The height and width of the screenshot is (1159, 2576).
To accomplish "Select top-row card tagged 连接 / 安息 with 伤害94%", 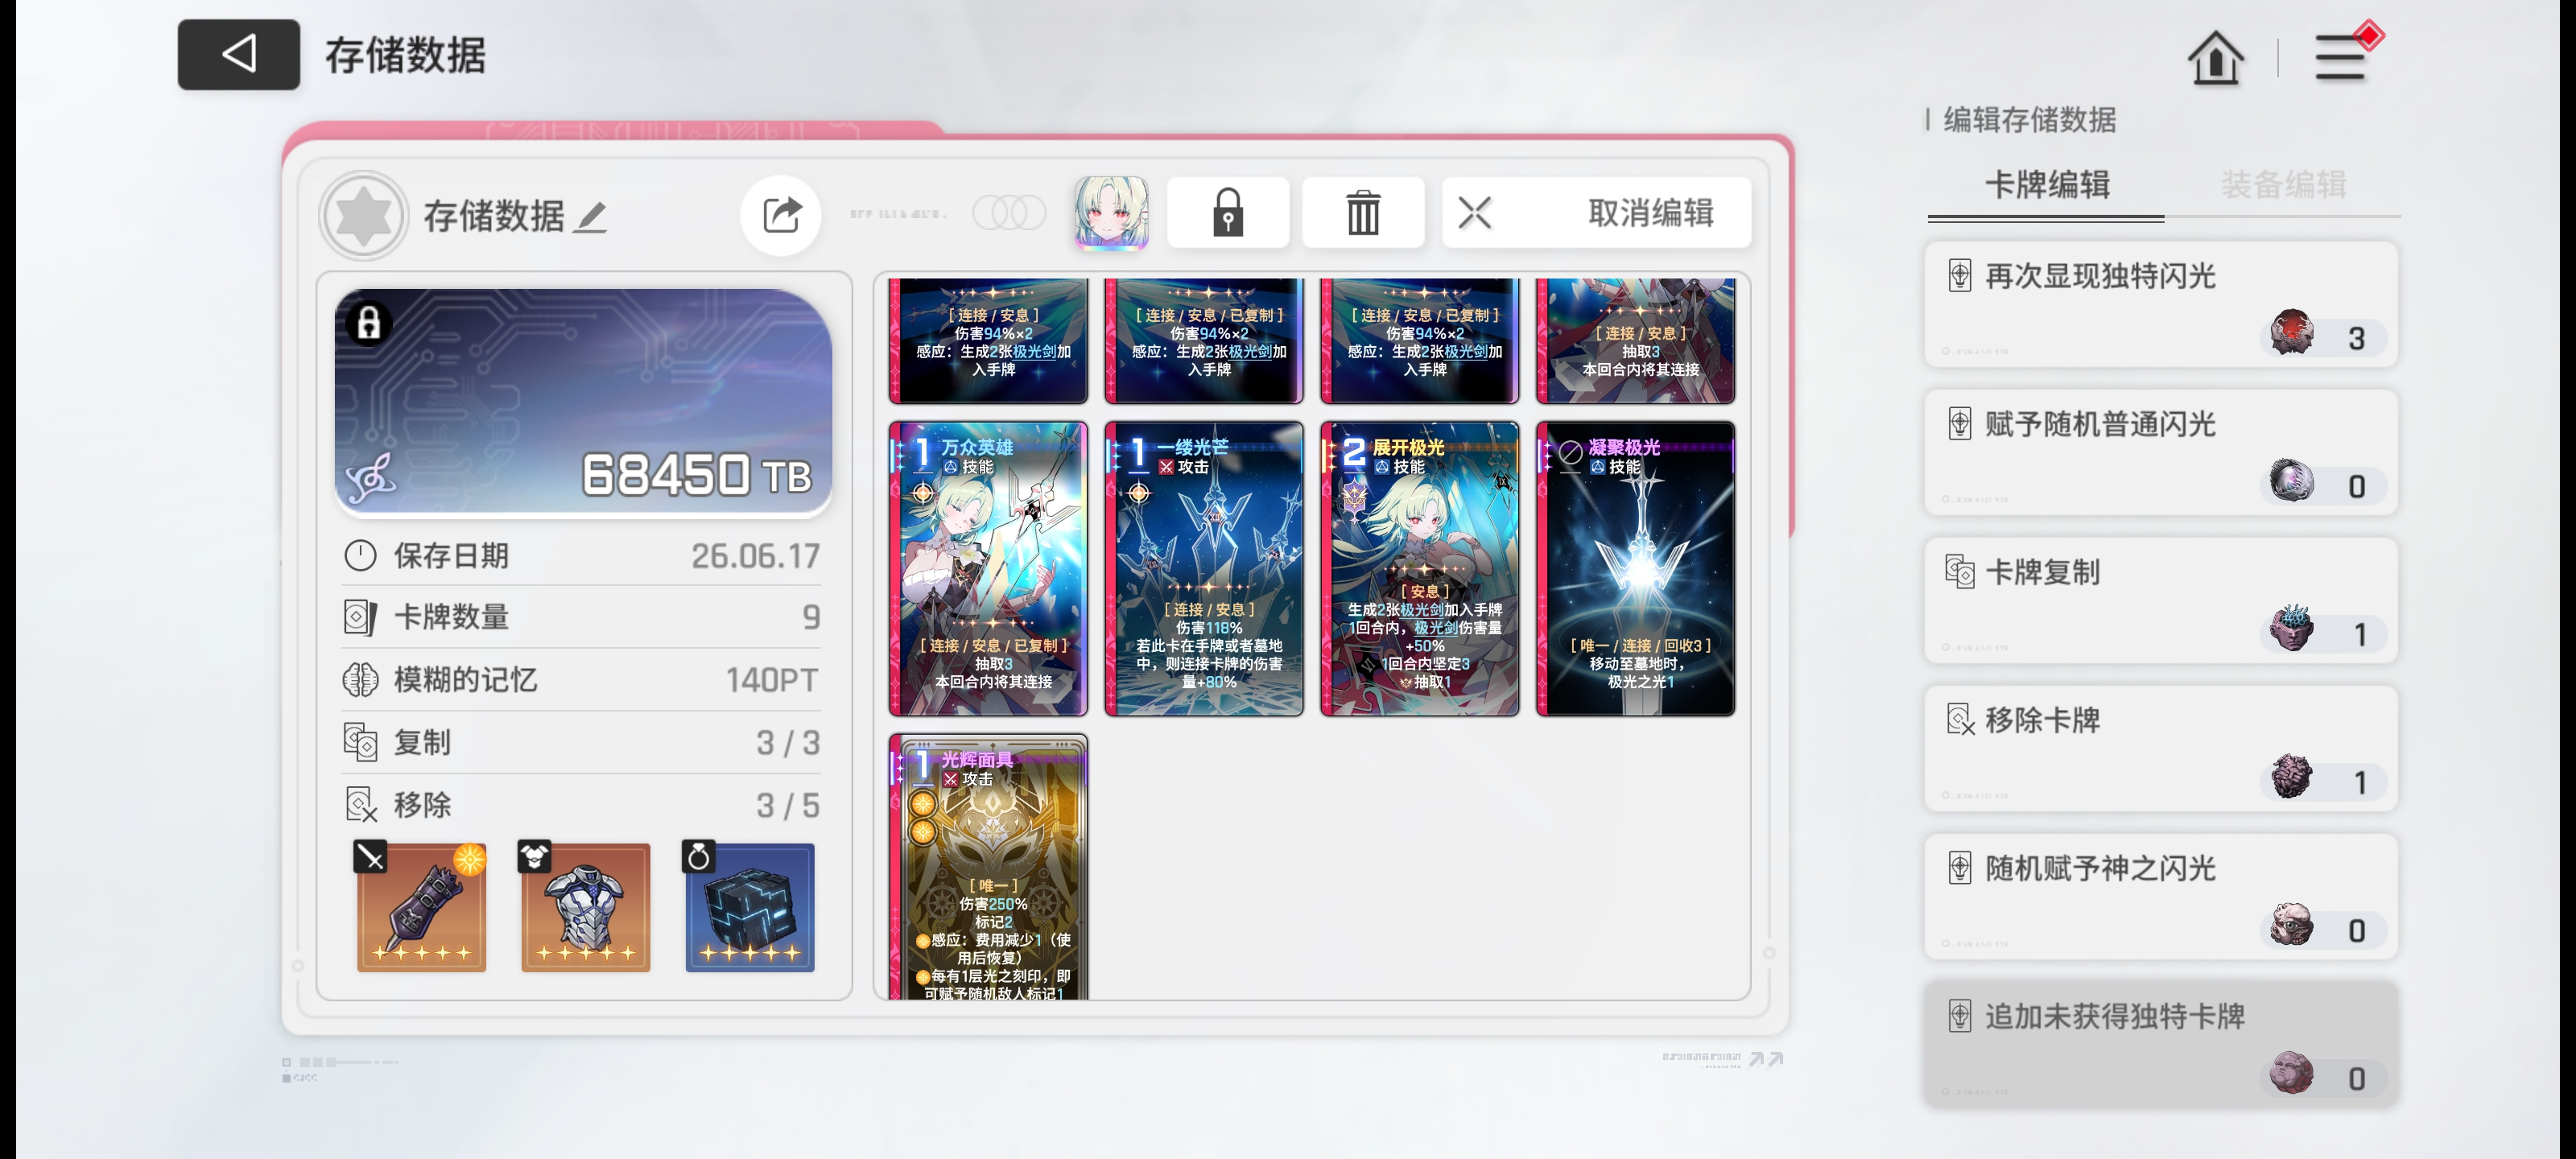I will click(988, 341).
